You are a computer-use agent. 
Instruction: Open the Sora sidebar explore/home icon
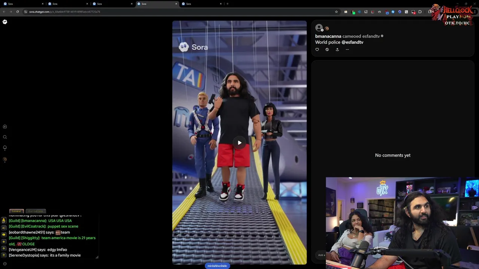click(x=5, y=127)
